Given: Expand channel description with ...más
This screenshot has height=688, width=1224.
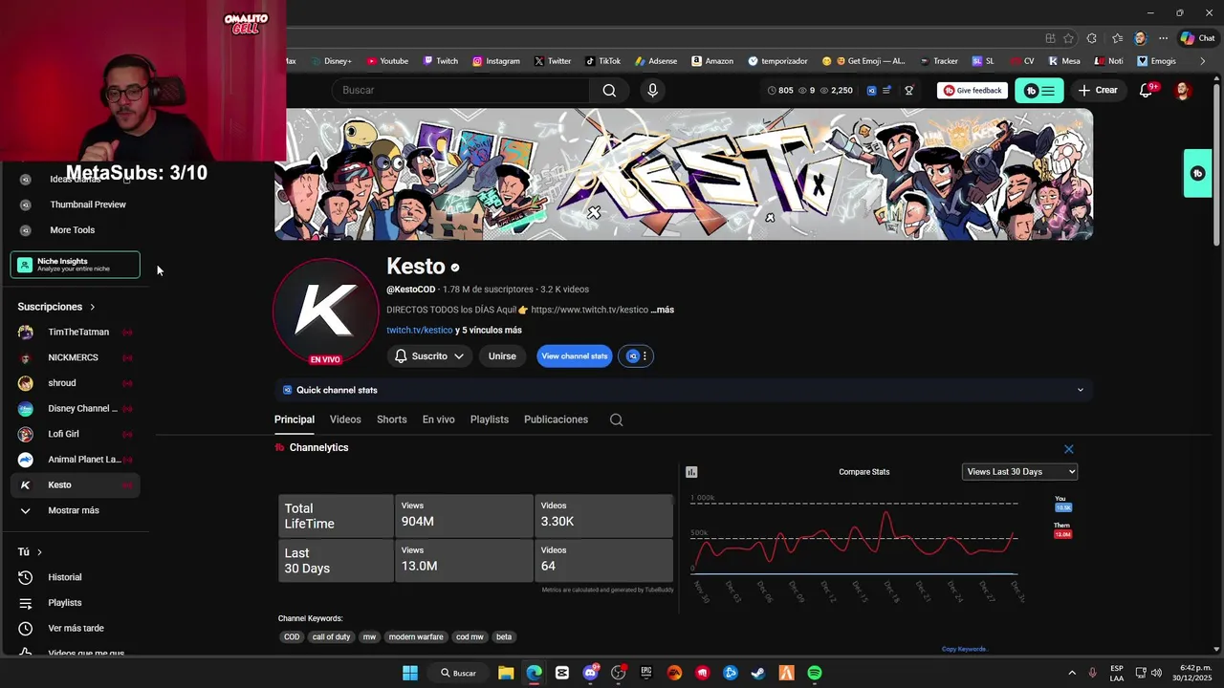Looking at the screenshot, I should [x=663, y=310].
